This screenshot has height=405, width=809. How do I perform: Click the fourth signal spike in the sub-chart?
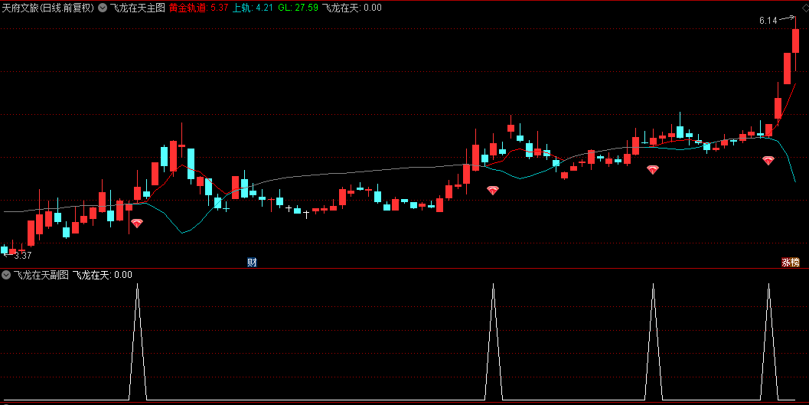(x=768, y=341)
